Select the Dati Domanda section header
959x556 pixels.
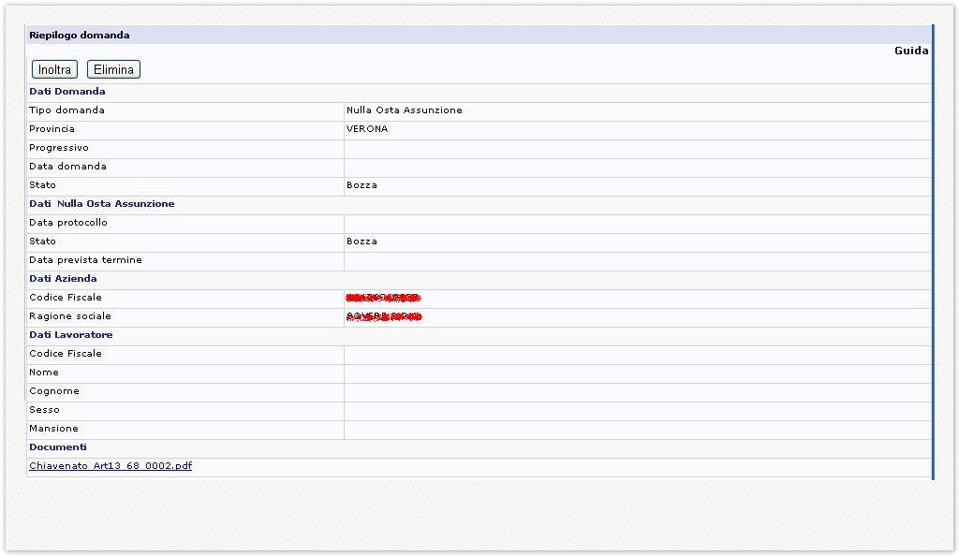[x=67, y=92]
